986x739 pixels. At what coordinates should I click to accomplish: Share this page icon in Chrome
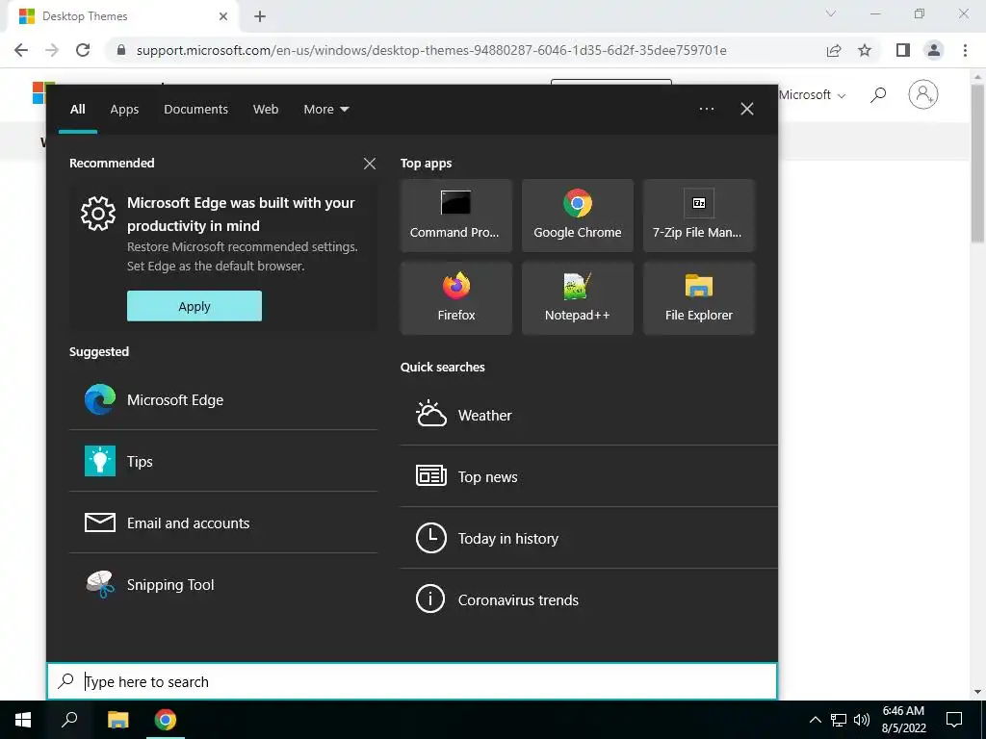[834, 50]
